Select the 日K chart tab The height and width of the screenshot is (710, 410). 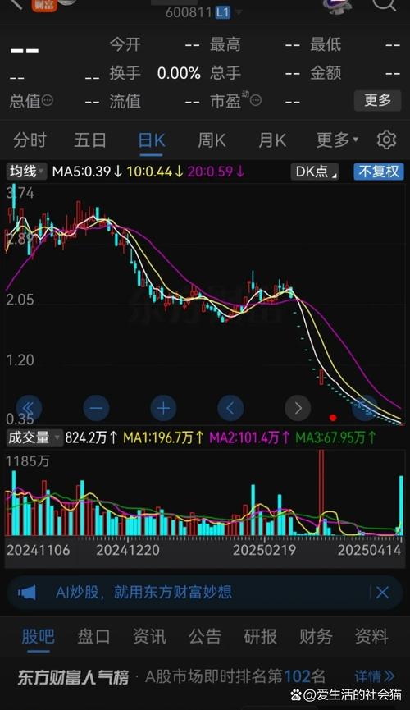pos(152,140)
